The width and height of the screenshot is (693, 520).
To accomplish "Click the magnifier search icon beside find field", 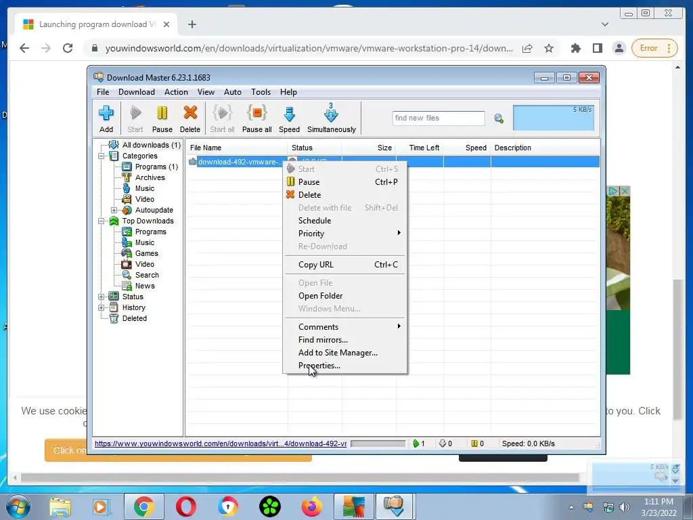I will (x=499, y=118).
